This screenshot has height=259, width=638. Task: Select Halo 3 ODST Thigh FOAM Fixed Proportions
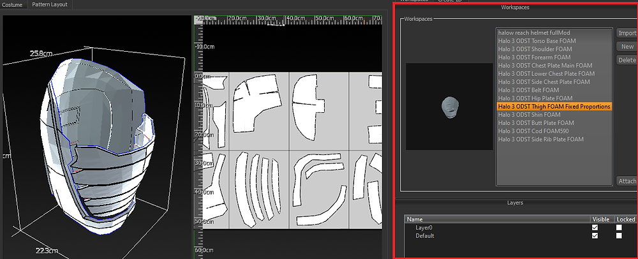554,107
